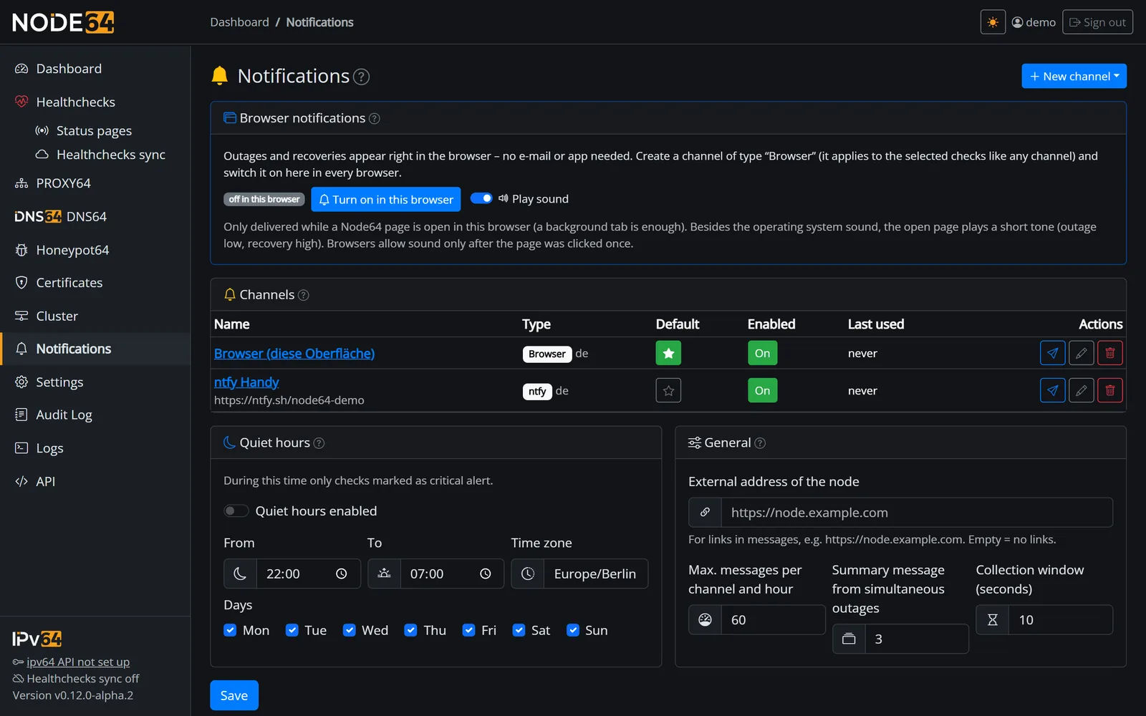Viewport: 1146px width, 716px height.
Task: Open Certificates section
Action: (95, 283)
